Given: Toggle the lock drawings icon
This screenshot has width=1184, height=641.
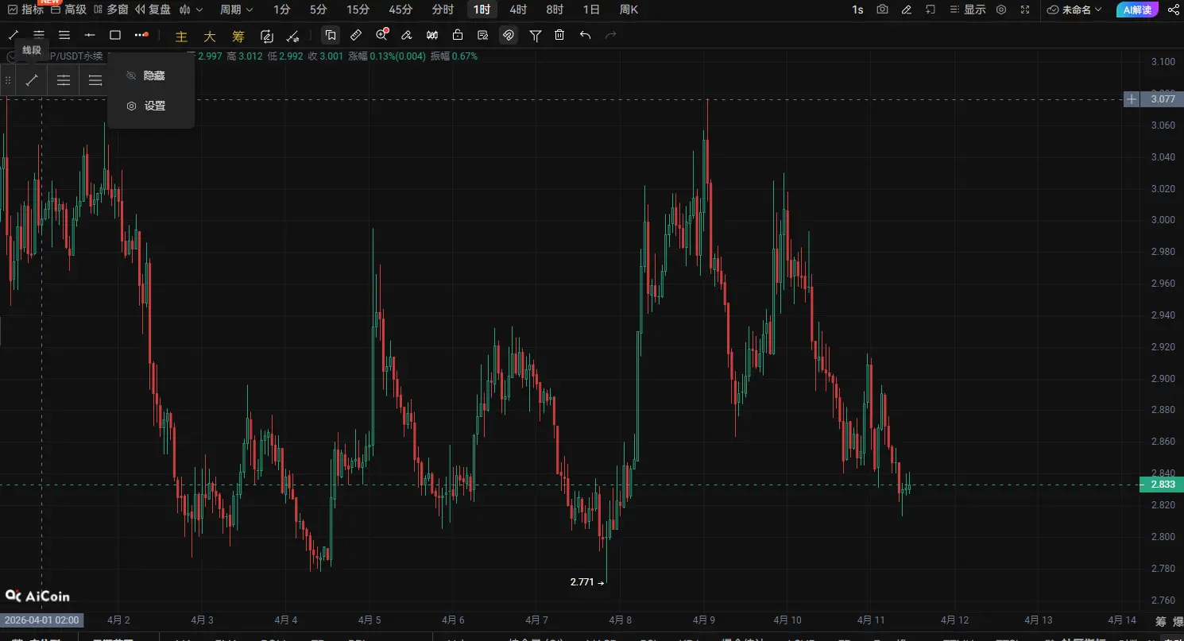Looking at the screenshot, I should point(458,35).
